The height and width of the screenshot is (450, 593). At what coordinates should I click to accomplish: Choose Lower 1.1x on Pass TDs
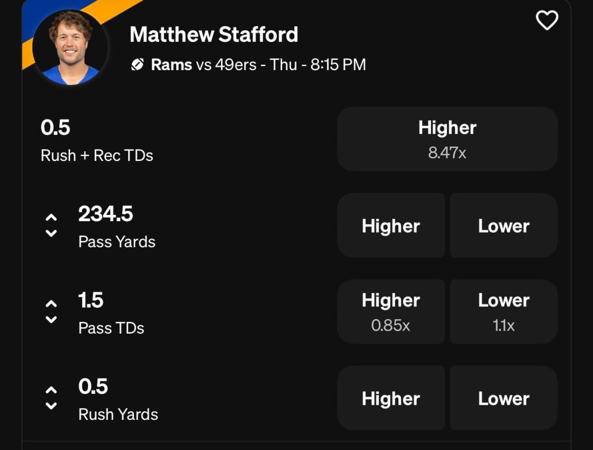(503, 312)
